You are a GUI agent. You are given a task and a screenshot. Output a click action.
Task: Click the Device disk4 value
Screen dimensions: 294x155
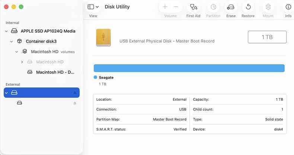click(x=278, y=129)
